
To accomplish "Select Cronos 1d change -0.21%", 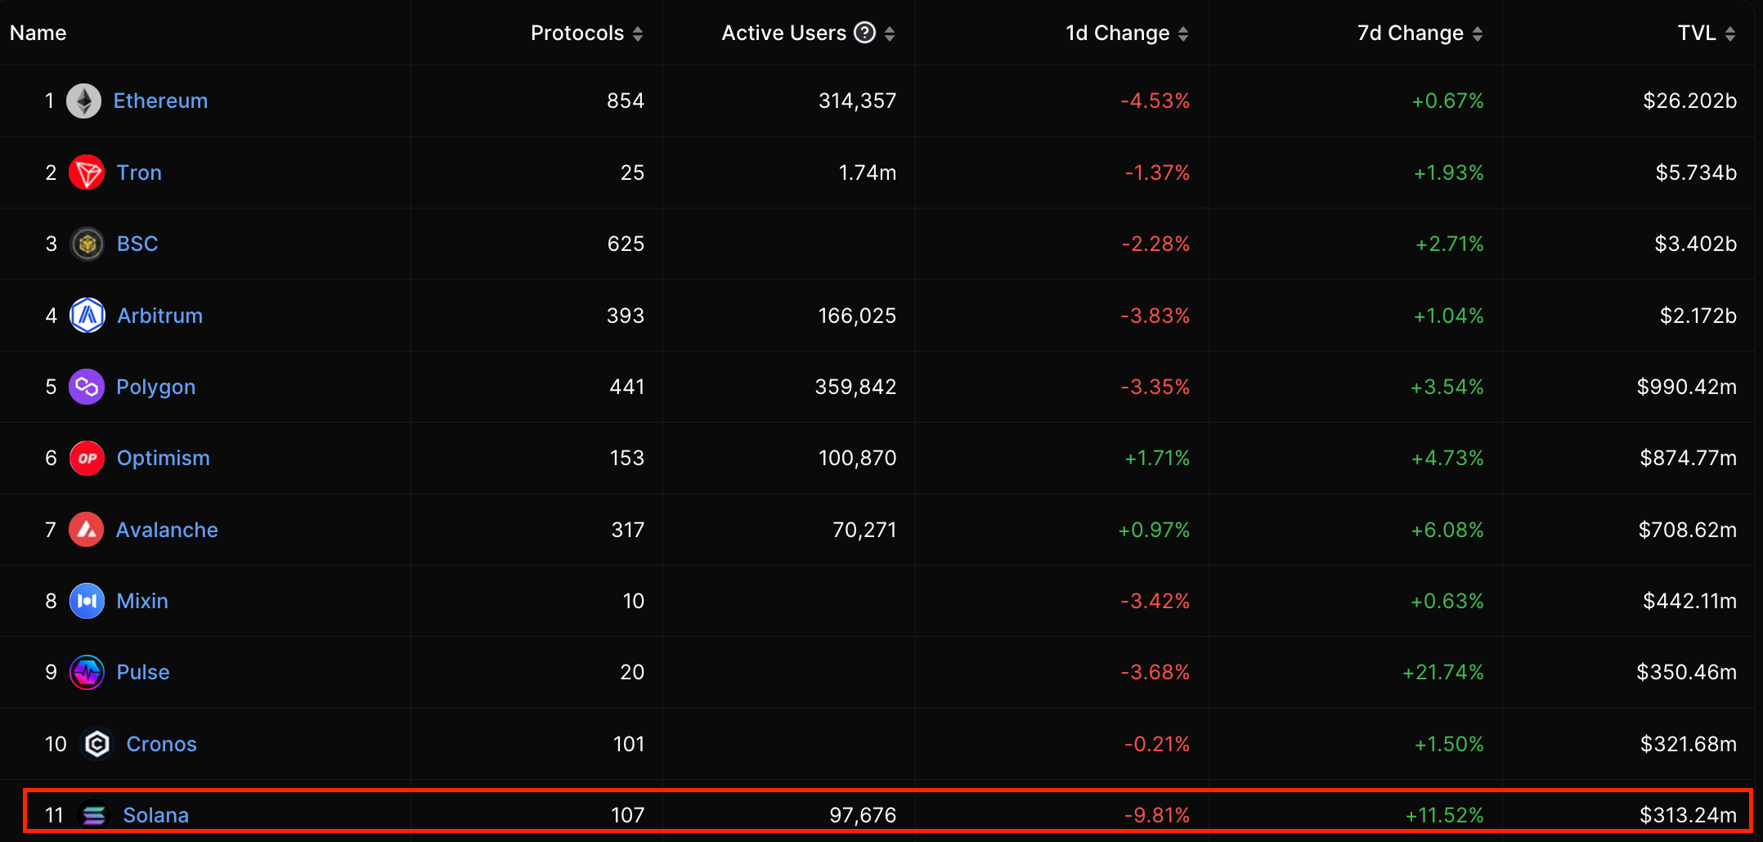I will (1156, 744).
